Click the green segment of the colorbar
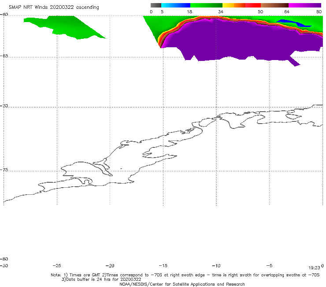 206,5
